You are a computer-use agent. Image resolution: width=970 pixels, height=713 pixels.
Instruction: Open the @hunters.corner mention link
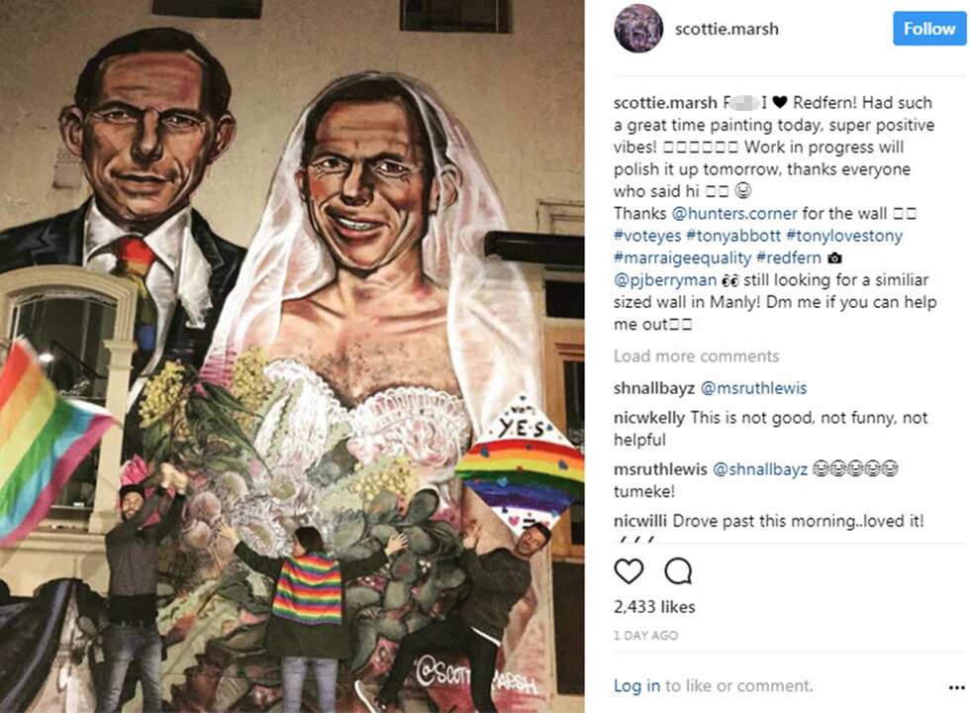[734, 214]
